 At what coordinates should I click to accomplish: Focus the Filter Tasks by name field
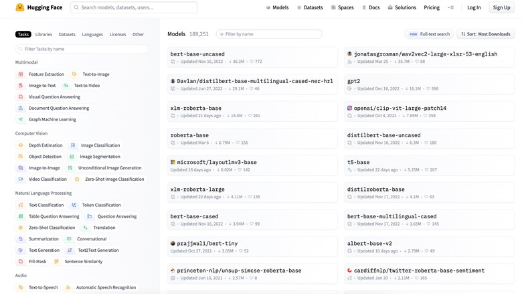pos(82,49)
